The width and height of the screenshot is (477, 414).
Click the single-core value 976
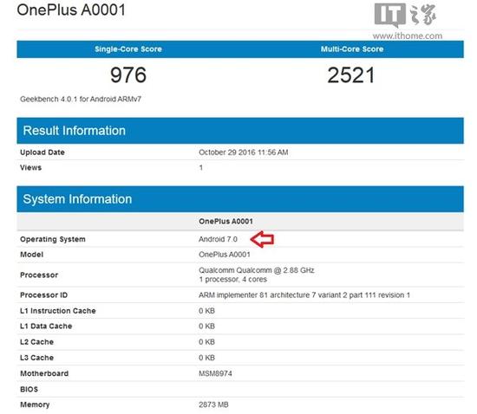point(128,75)
